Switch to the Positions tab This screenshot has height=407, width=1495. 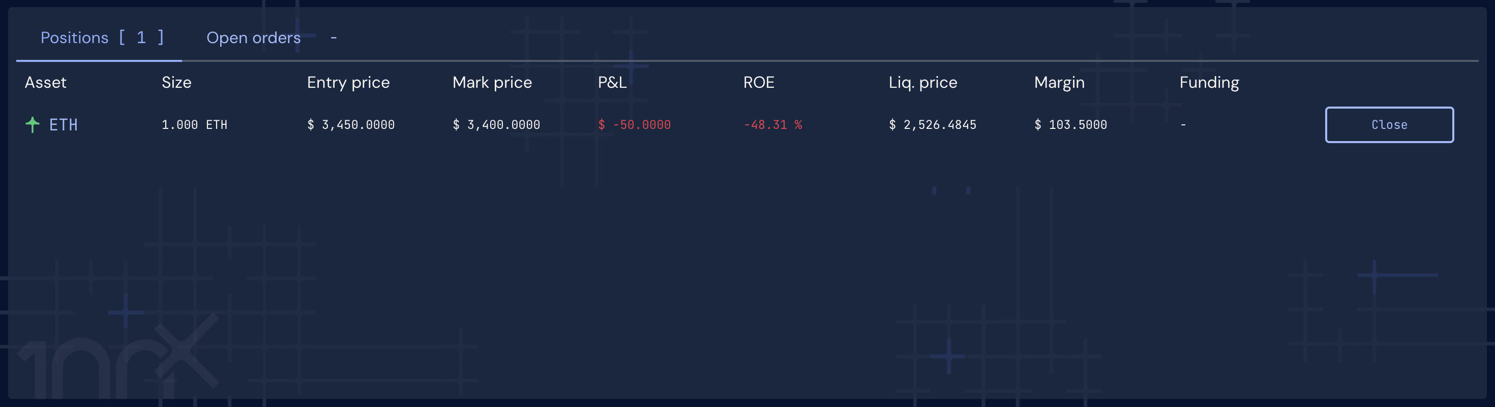(x=102, y=38)
